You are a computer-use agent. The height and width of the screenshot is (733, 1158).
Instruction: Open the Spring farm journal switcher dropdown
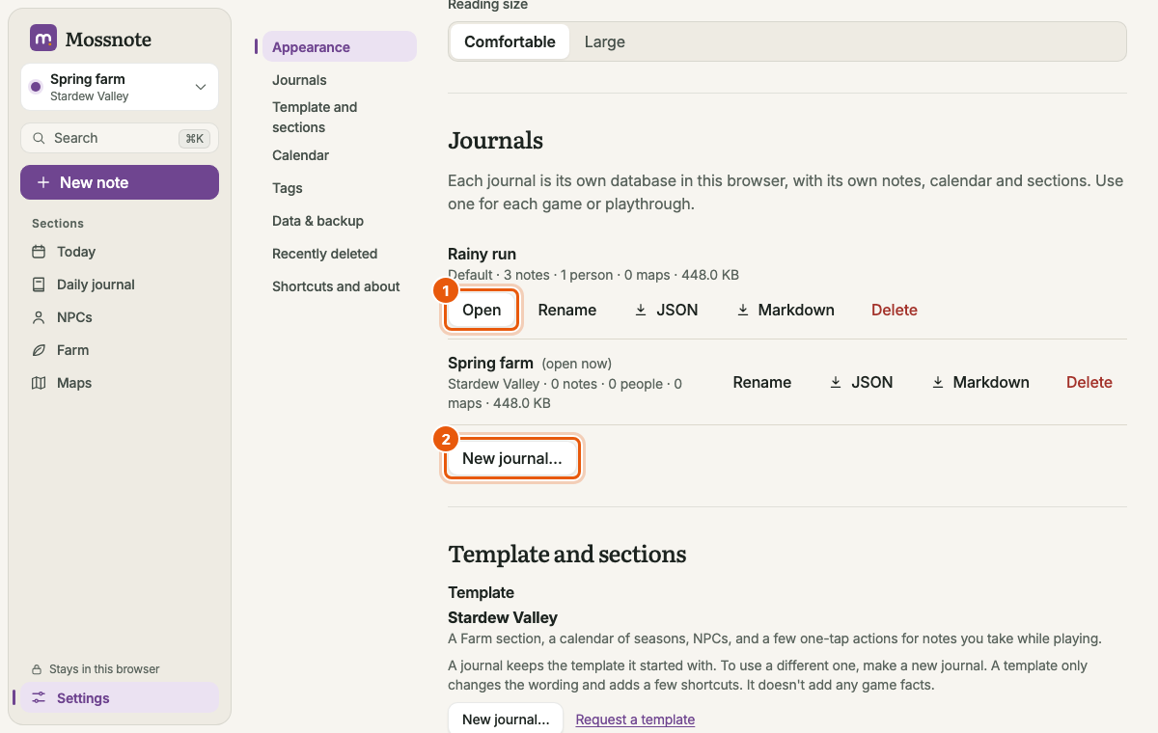coord(120,87)
